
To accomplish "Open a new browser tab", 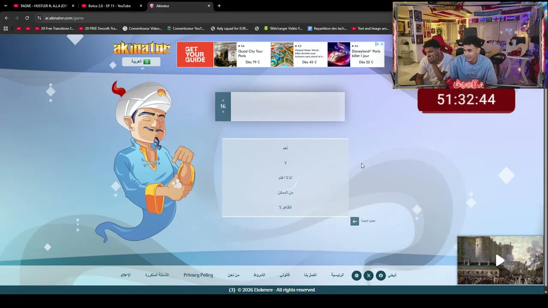I will coord(219,6).
